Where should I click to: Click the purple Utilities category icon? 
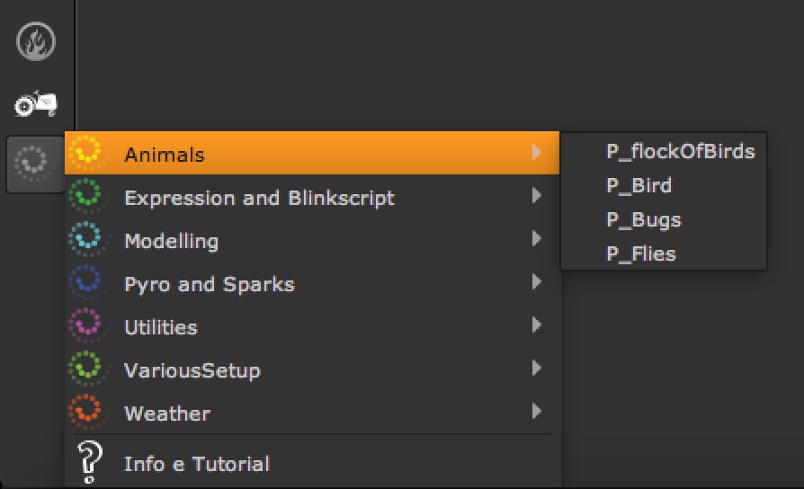click(86, 326)
